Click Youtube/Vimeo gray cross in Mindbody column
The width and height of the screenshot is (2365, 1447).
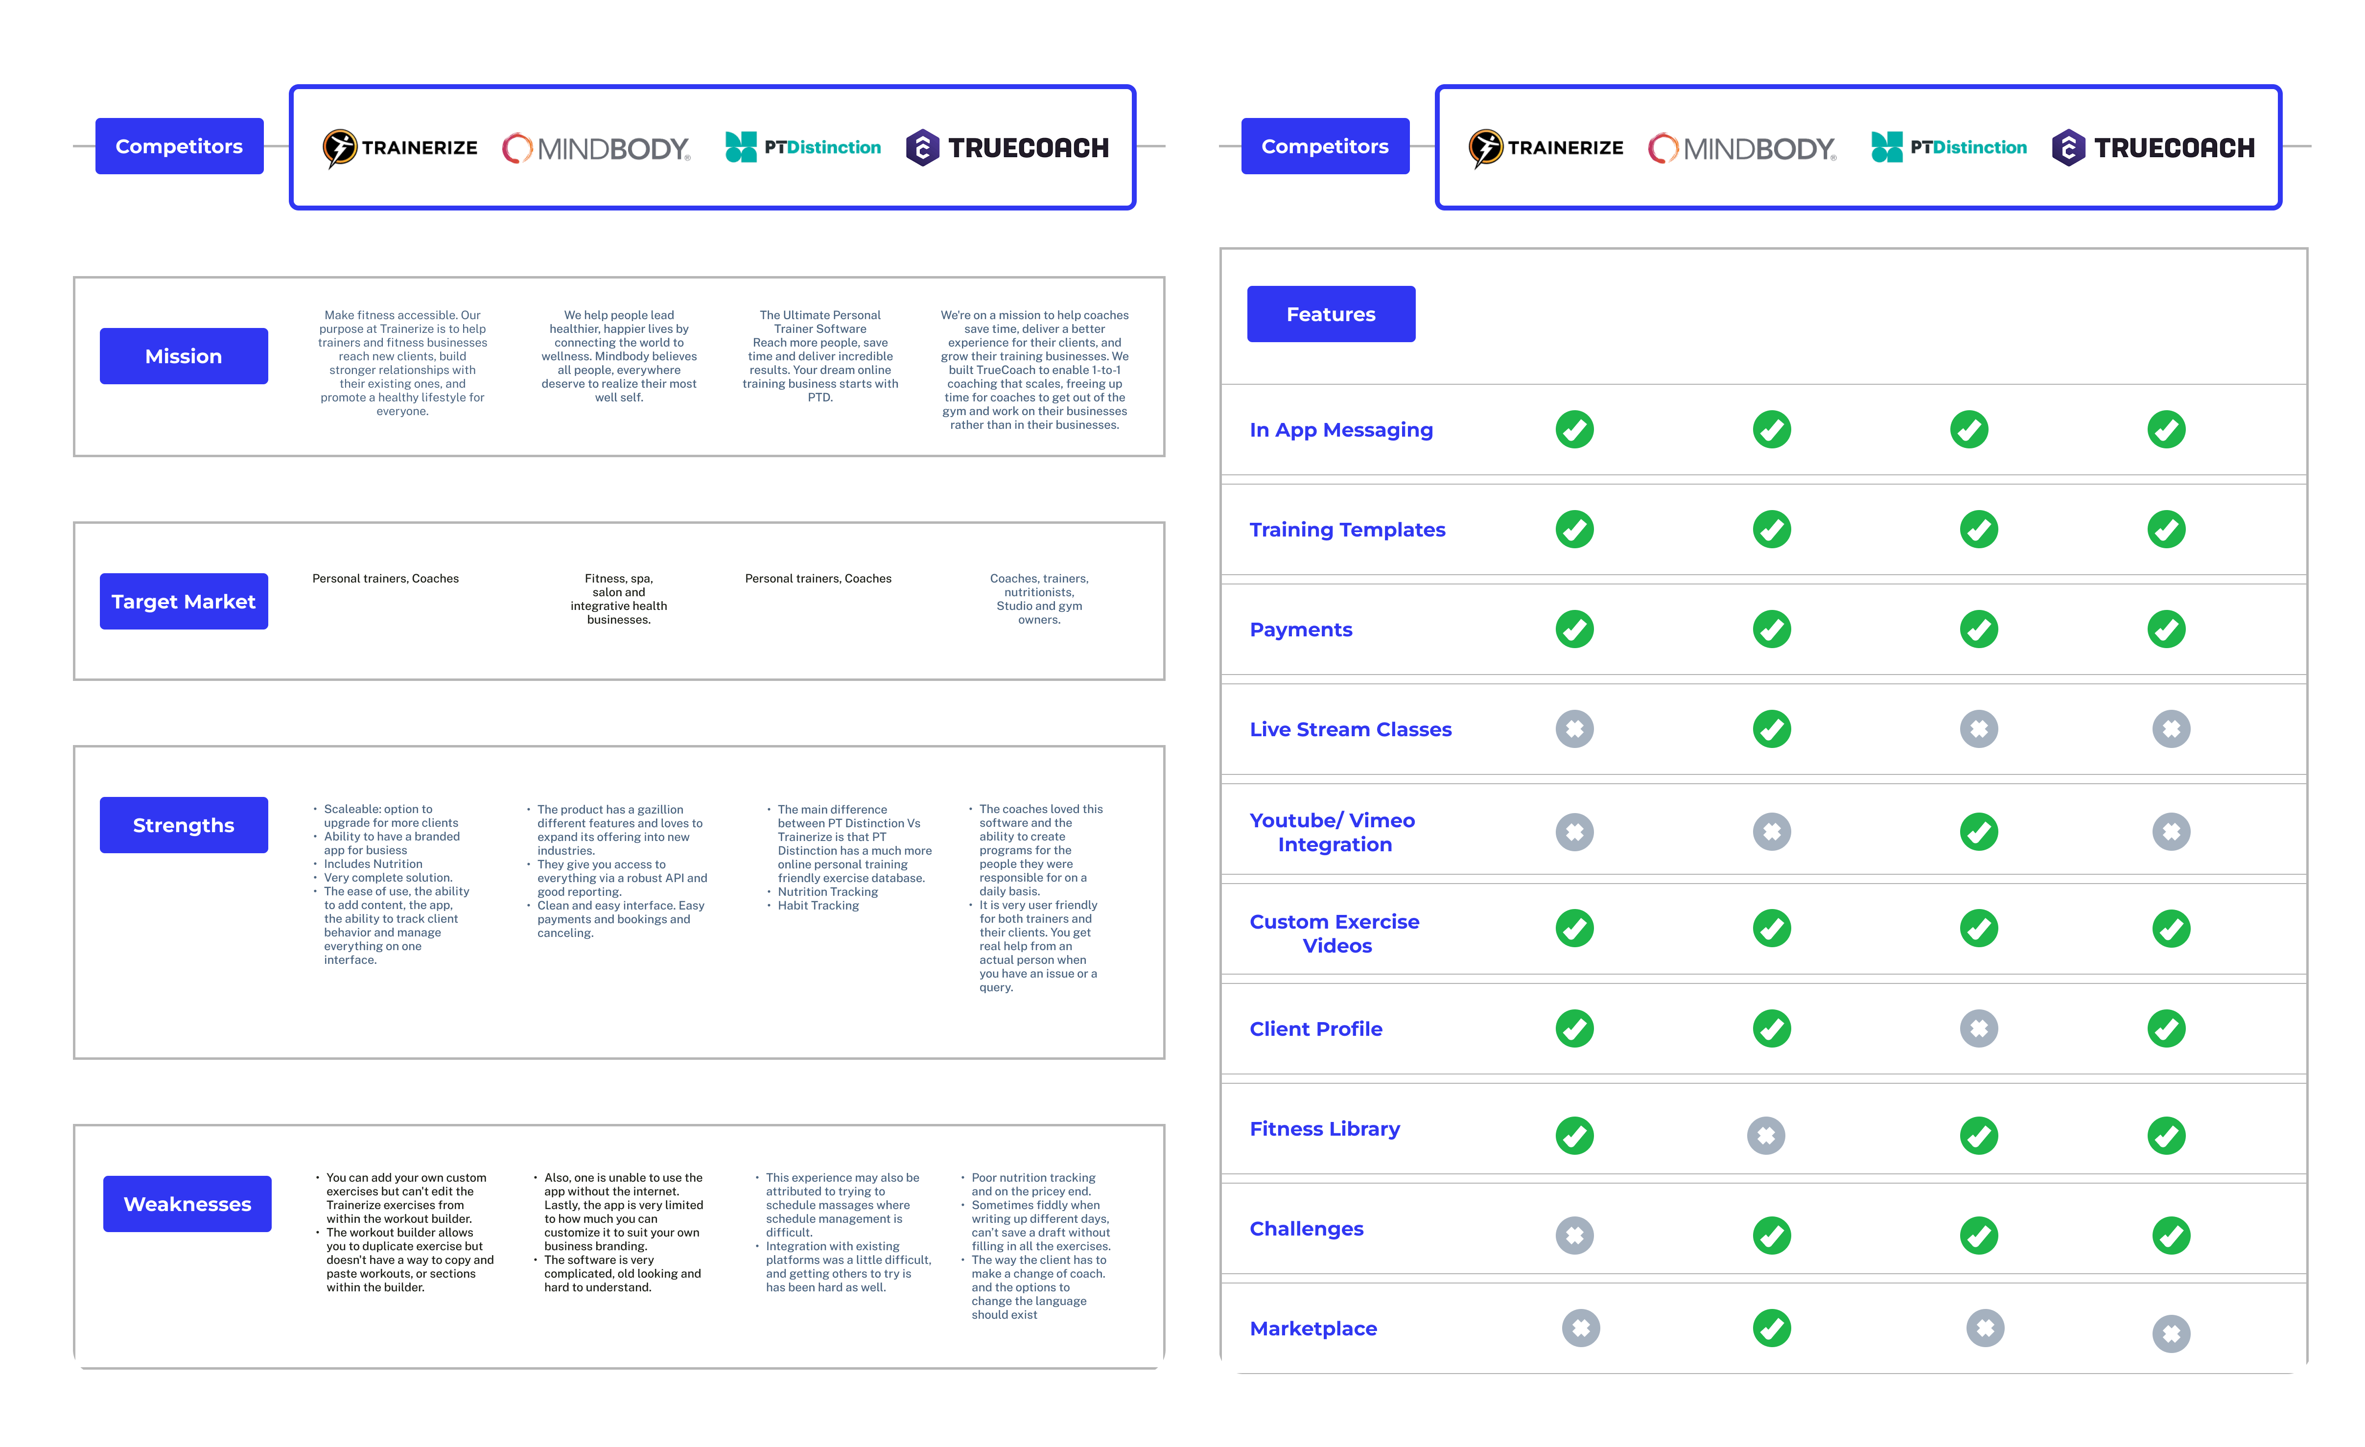pos(1772,832)
